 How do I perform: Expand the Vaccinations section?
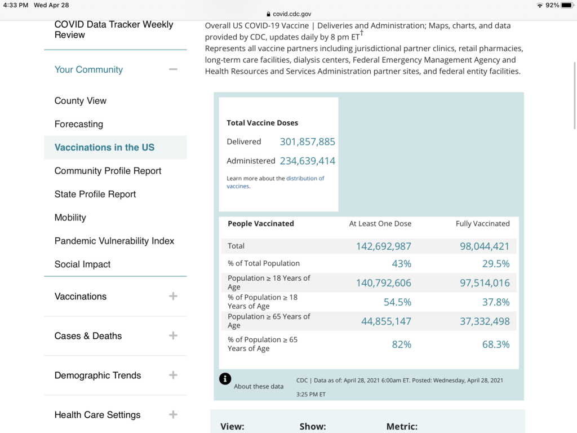[173, 297]
